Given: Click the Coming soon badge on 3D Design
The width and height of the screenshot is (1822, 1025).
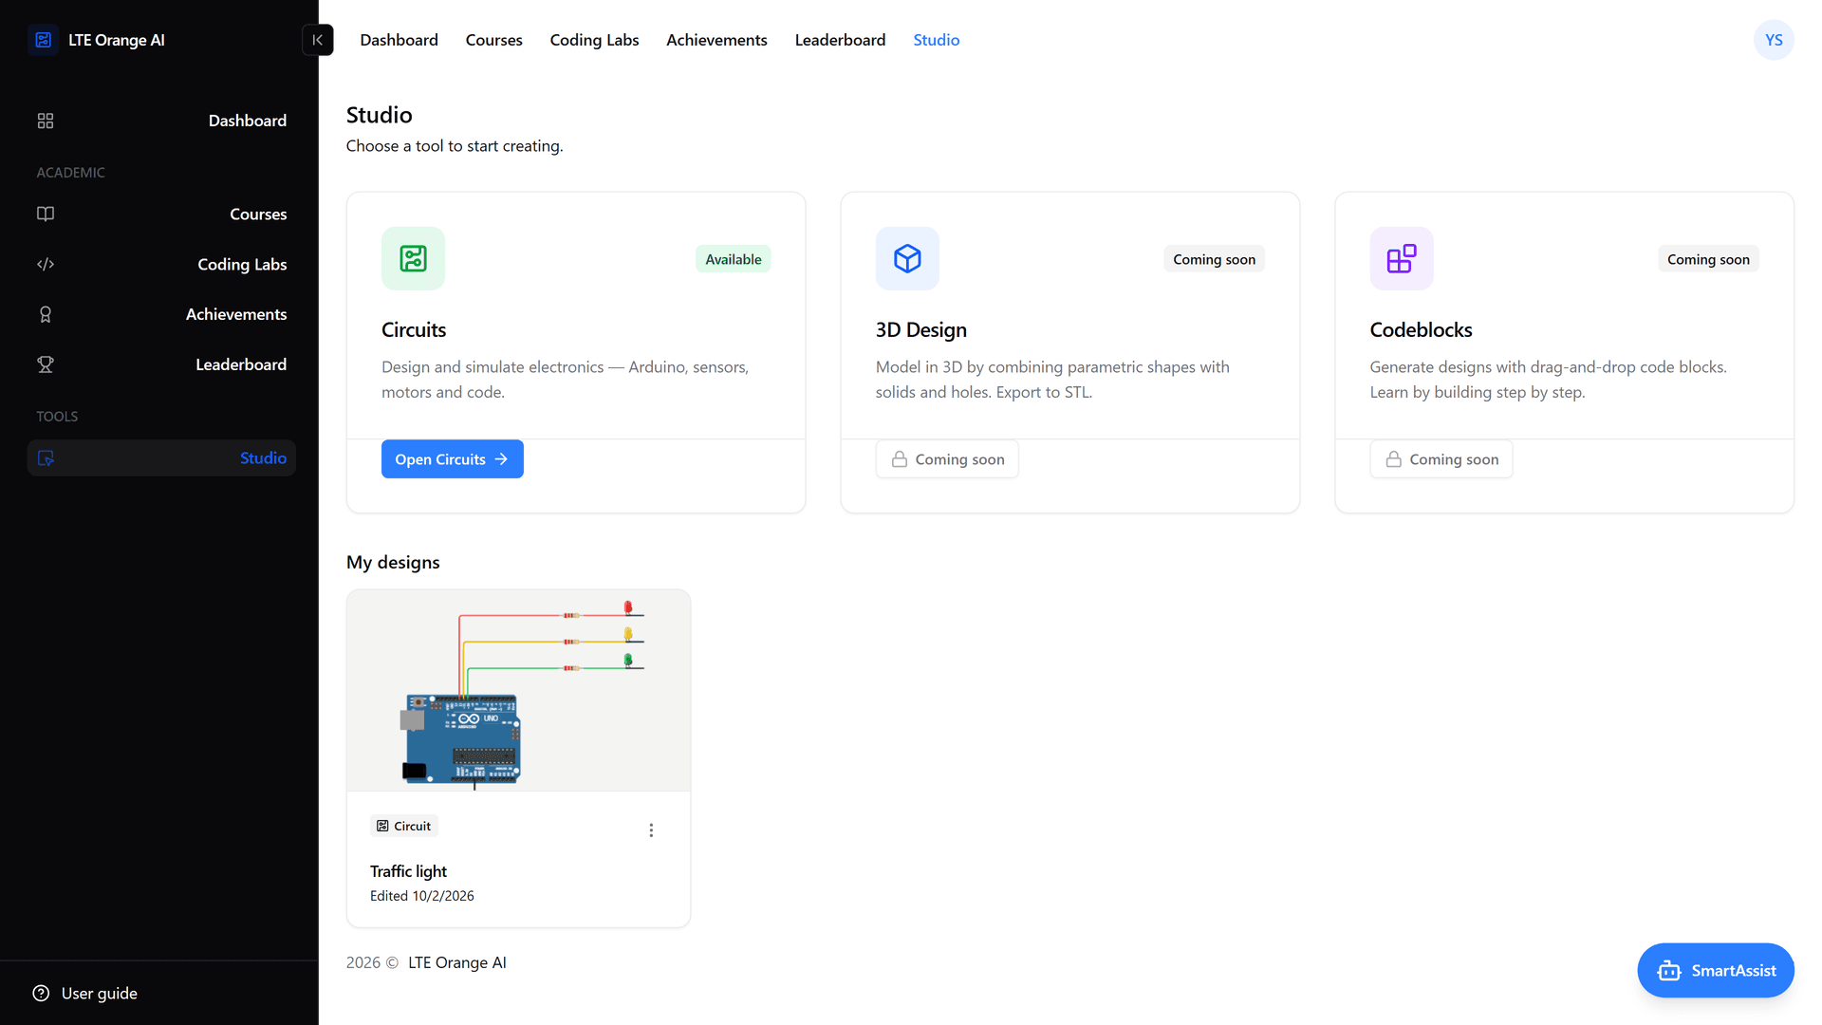Looking at the screenshot, I should click(x=1215, y=259).
